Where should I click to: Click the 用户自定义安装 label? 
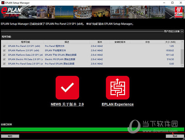[x=172, y=31]
